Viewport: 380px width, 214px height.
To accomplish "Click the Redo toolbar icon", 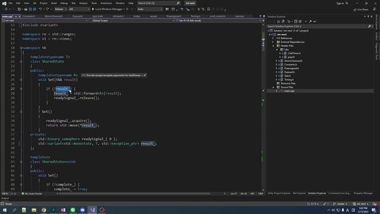I will coord(47,10).
